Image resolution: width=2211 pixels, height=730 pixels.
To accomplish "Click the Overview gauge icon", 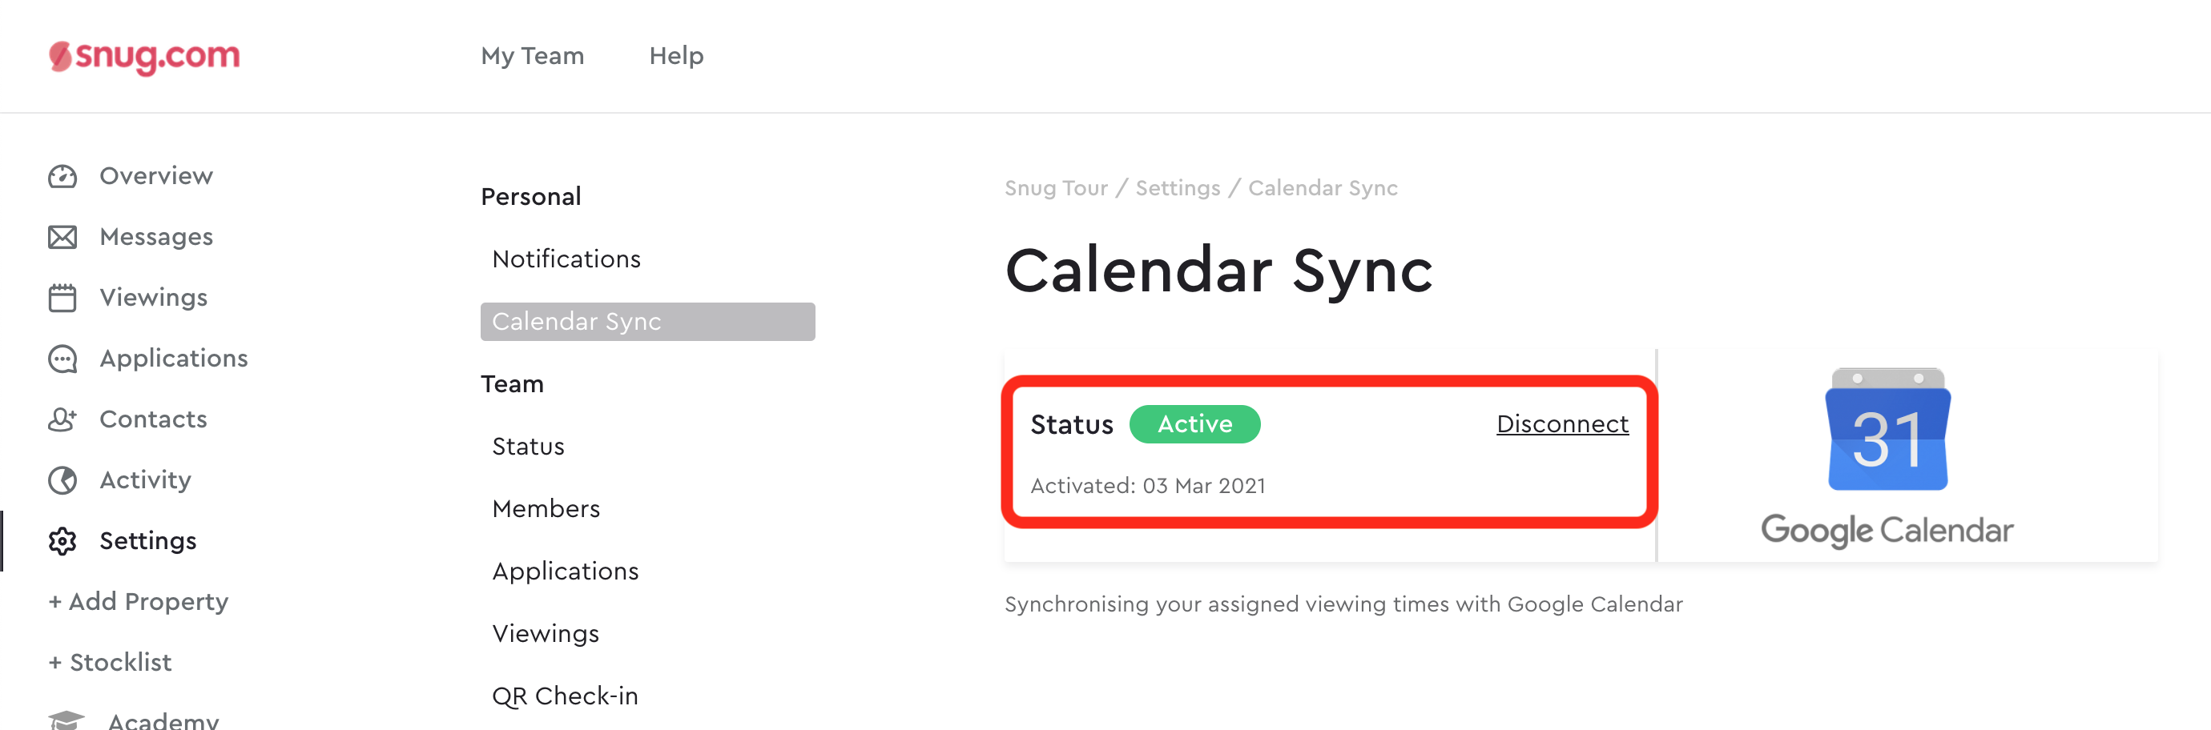I will pyautogui.click(x=62, y=176).
